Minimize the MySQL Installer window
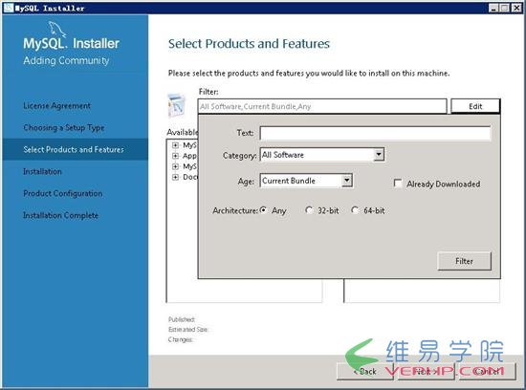 [493, 8]
